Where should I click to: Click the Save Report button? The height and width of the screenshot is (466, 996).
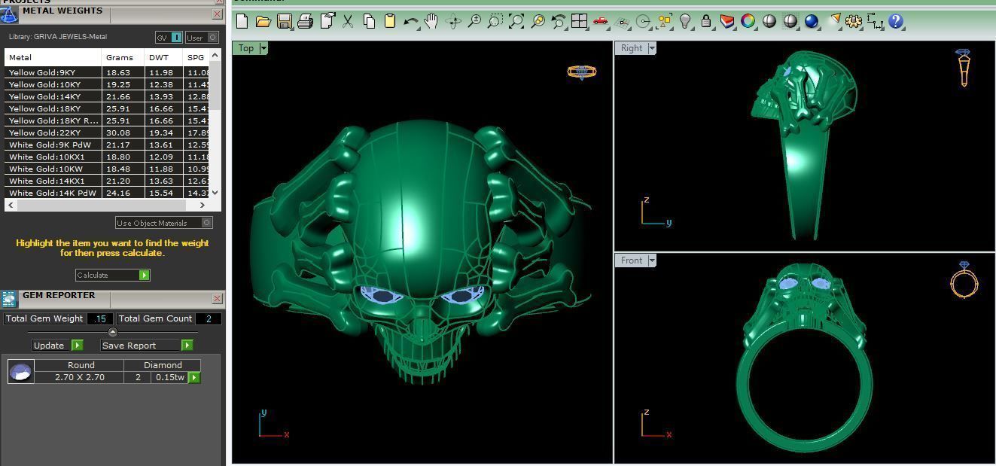click(147, 346)
